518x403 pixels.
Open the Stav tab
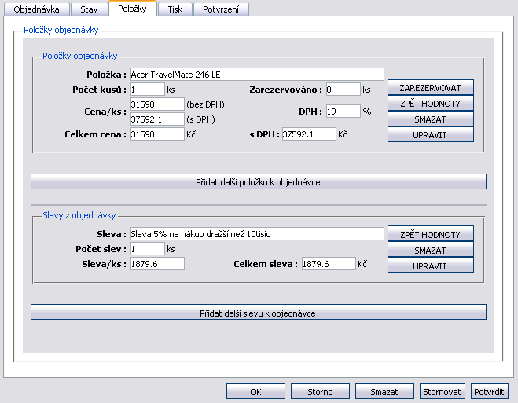click(89, 9)
